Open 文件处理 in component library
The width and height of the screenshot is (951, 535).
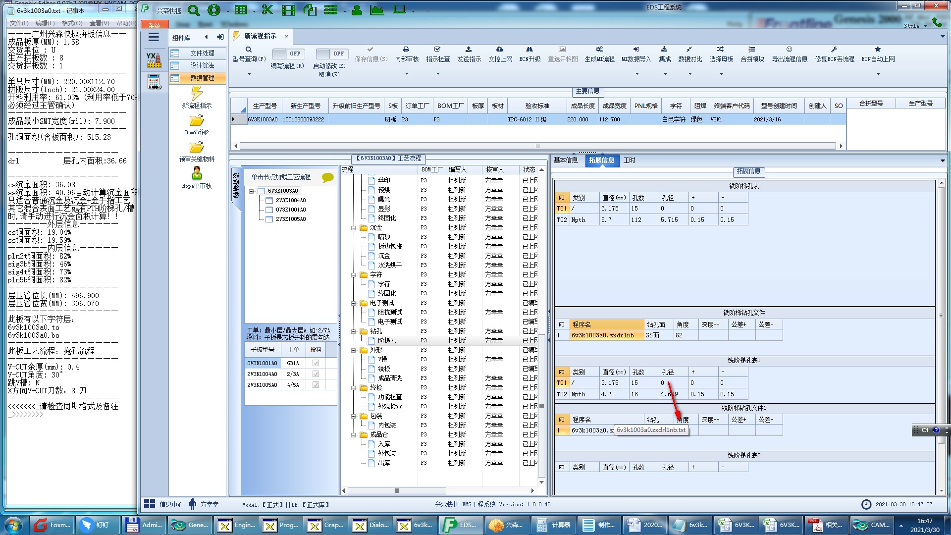click(x=198, y=53)
